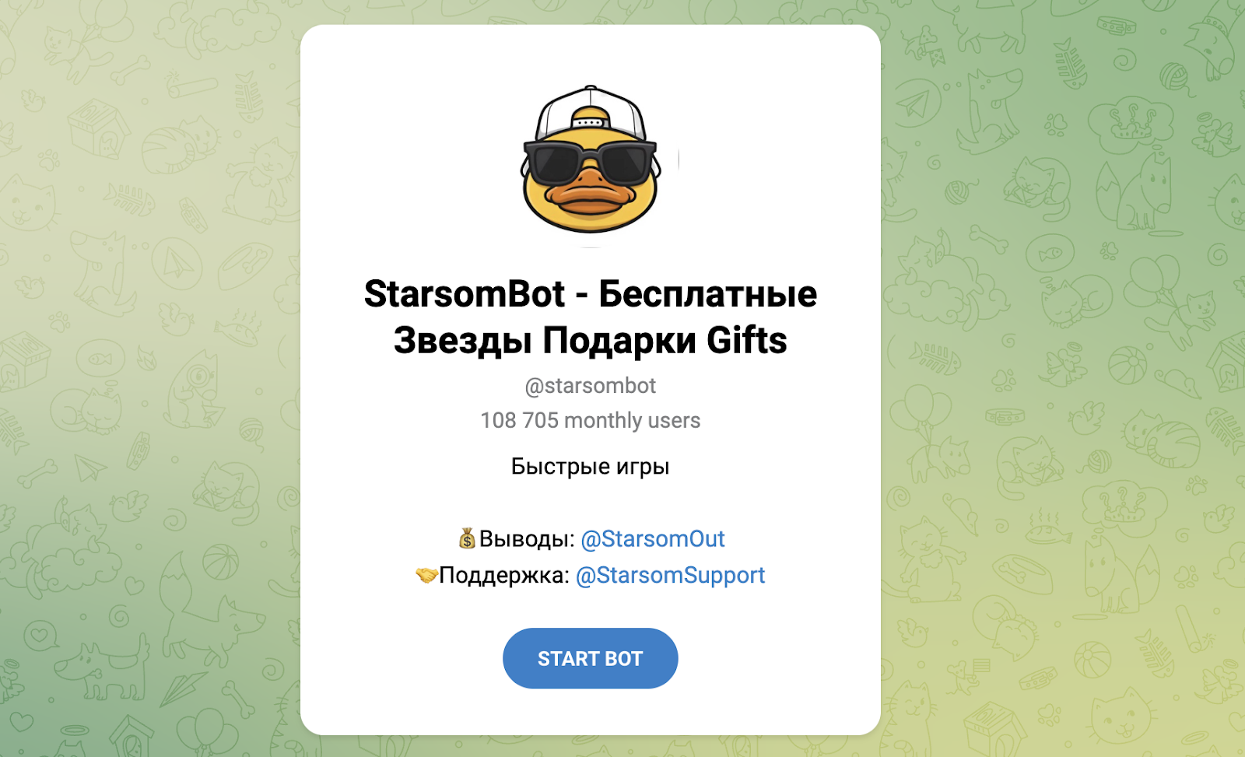Open the @StarsomOut channel link
Image resolution: width=1245 pixels, height=757 pixels.
[653, 538]
